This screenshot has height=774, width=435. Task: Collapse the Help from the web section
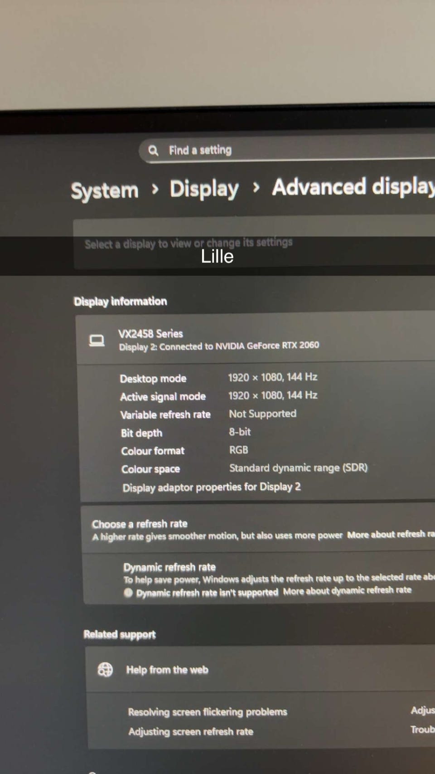click(x=261, y=669)
